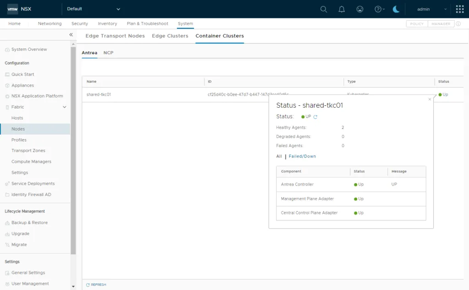
Task: Click the Identity Firewall AD folder icon
Action: 7,195
